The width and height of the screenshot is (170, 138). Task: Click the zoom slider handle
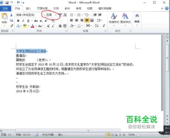151,134
